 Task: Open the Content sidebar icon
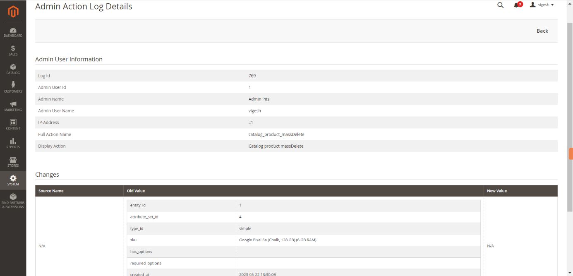tap(13, 125)
